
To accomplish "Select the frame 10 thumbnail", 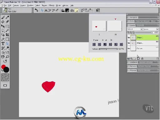I will [x=115, y=26].
